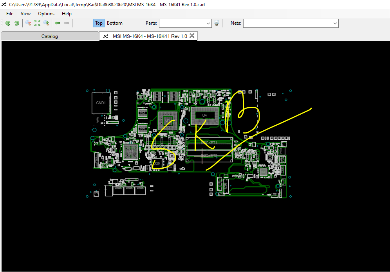Switch to the Catalog tab
Screen dimensions: 390x272
click(x=50, y=36)
